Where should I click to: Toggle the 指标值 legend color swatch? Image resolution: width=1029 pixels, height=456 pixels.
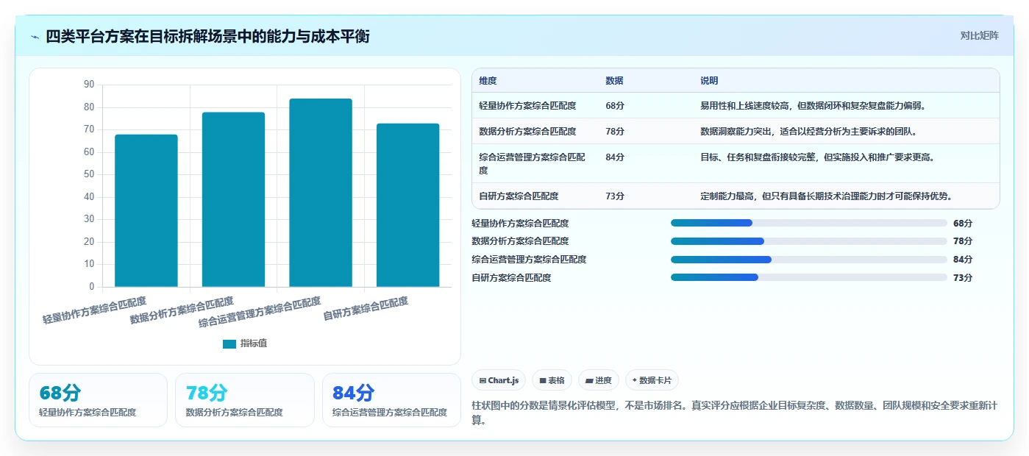229,343
